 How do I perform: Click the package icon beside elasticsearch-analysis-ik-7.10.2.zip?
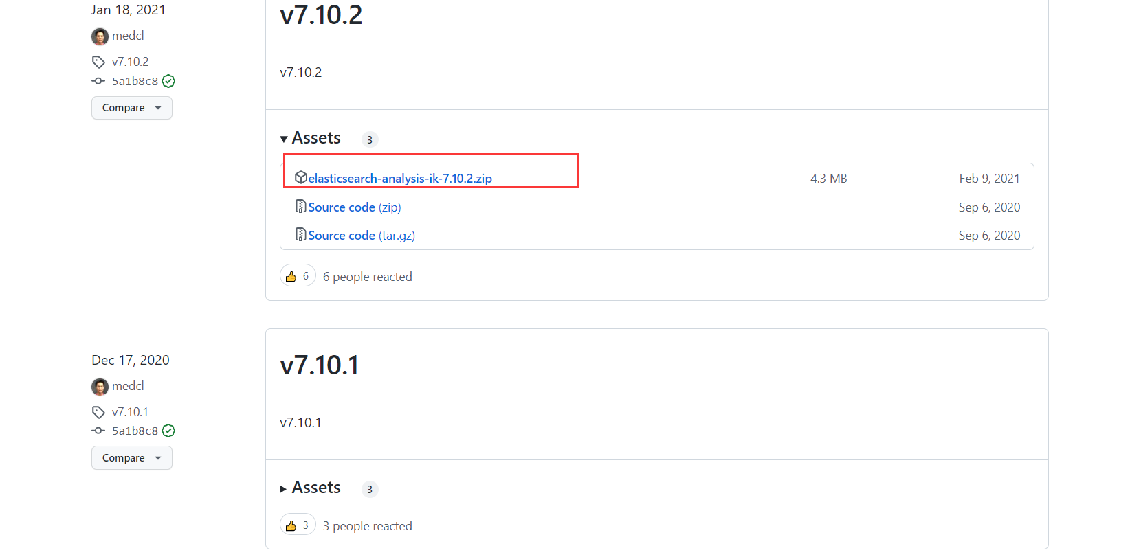[300, 178]
